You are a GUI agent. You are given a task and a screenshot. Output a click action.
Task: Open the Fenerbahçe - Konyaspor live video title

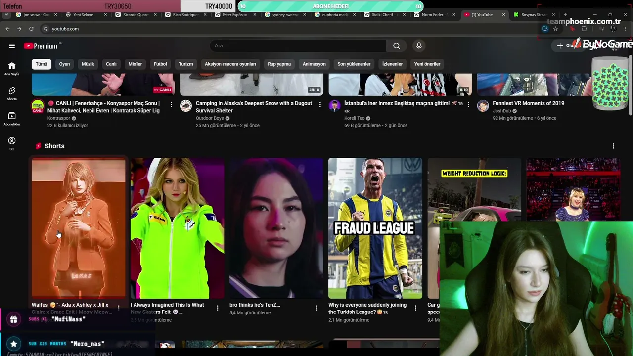(x=103, y=107)
